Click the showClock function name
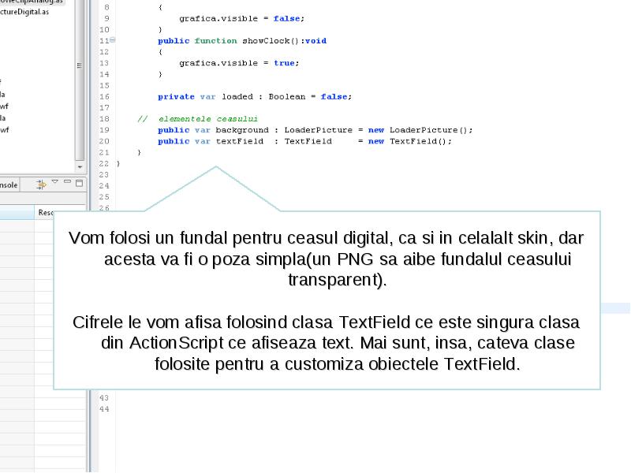 [266, 41]
